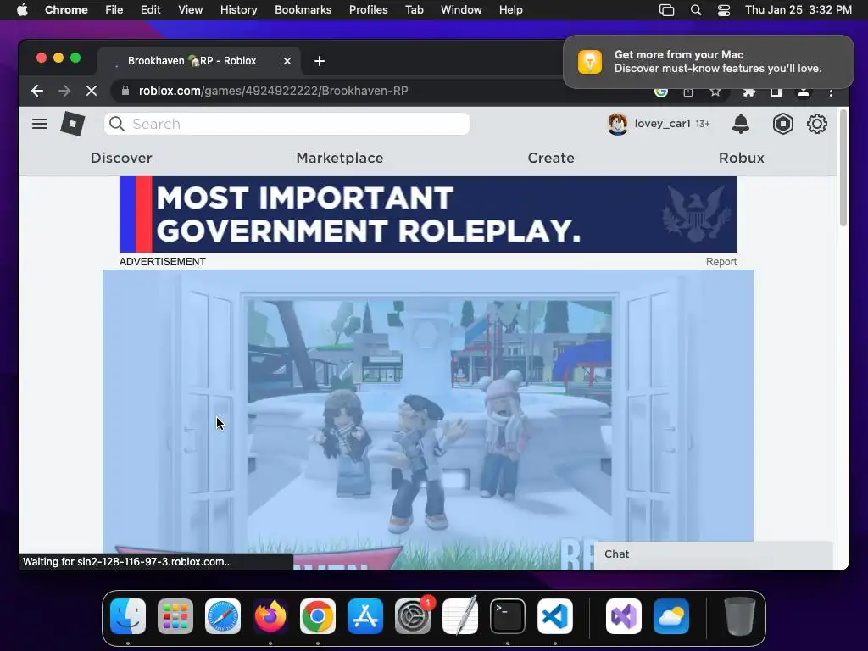Click the page vertical scrollbar
Viewport: 868px width, 651px height.
click(x=843, y=167)
